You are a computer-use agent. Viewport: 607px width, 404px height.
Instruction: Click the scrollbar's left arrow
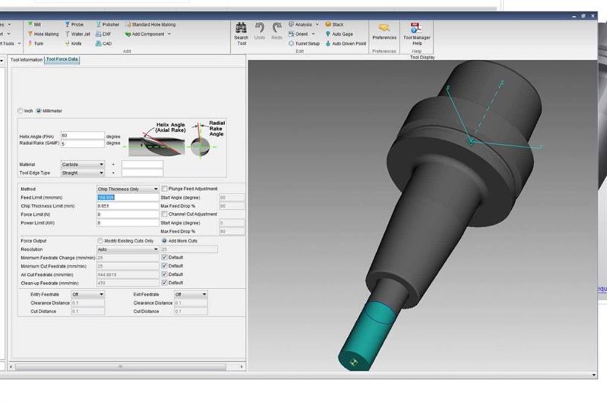coord(11,367)
